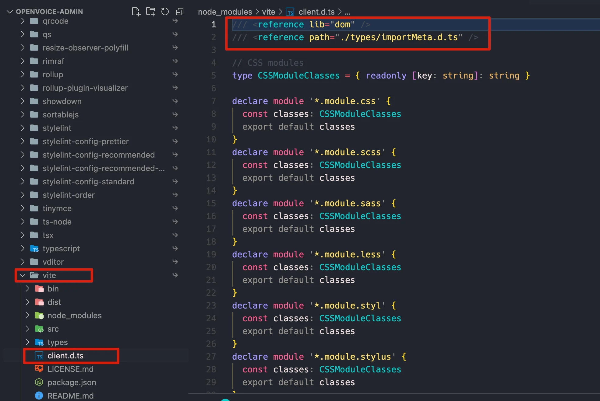
Task: Select the rollup-plugin-visualizer folder
Action: [x=85, y=88]
